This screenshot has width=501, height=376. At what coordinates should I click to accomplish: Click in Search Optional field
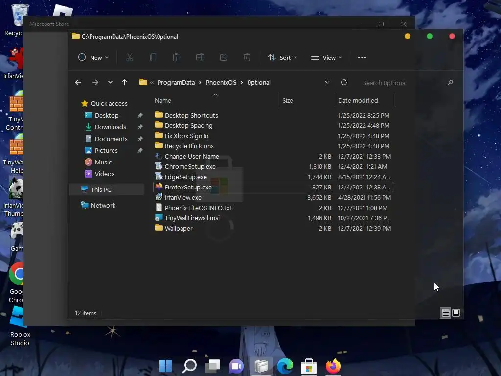(x=403, y=83)
